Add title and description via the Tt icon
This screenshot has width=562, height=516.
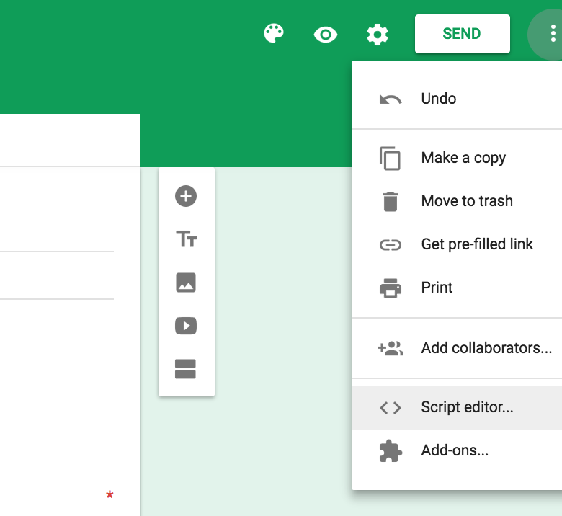[186, 239]
